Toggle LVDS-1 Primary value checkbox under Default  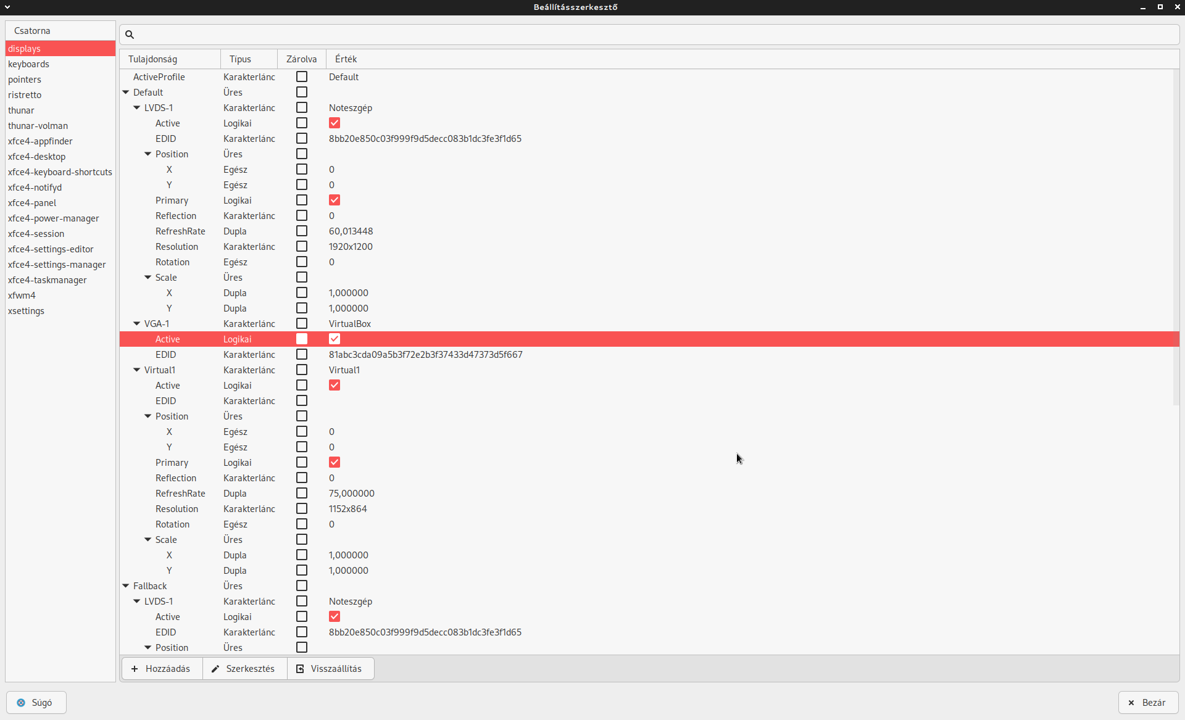point(335,200)
